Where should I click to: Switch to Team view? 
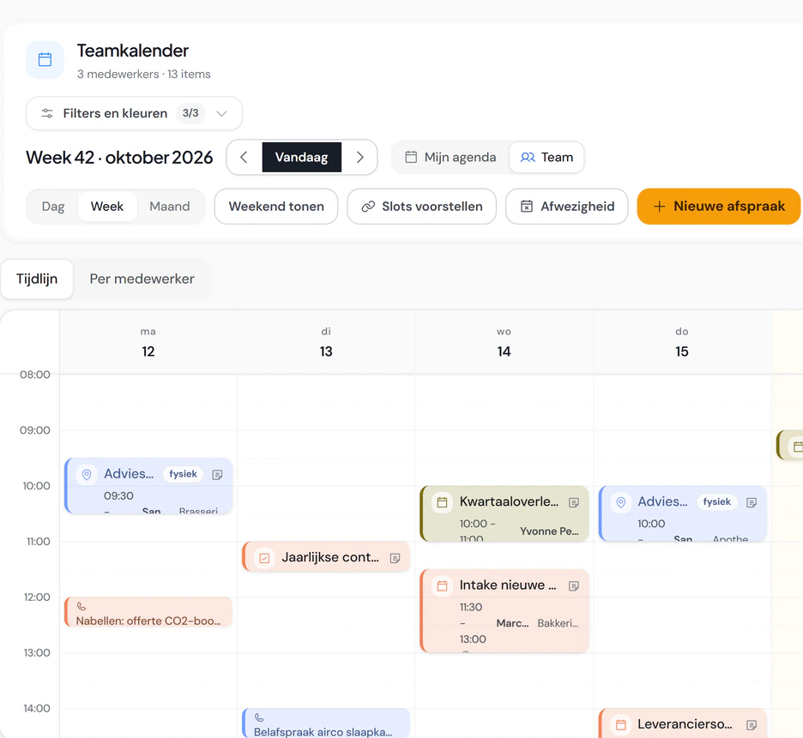coord(546,157)
